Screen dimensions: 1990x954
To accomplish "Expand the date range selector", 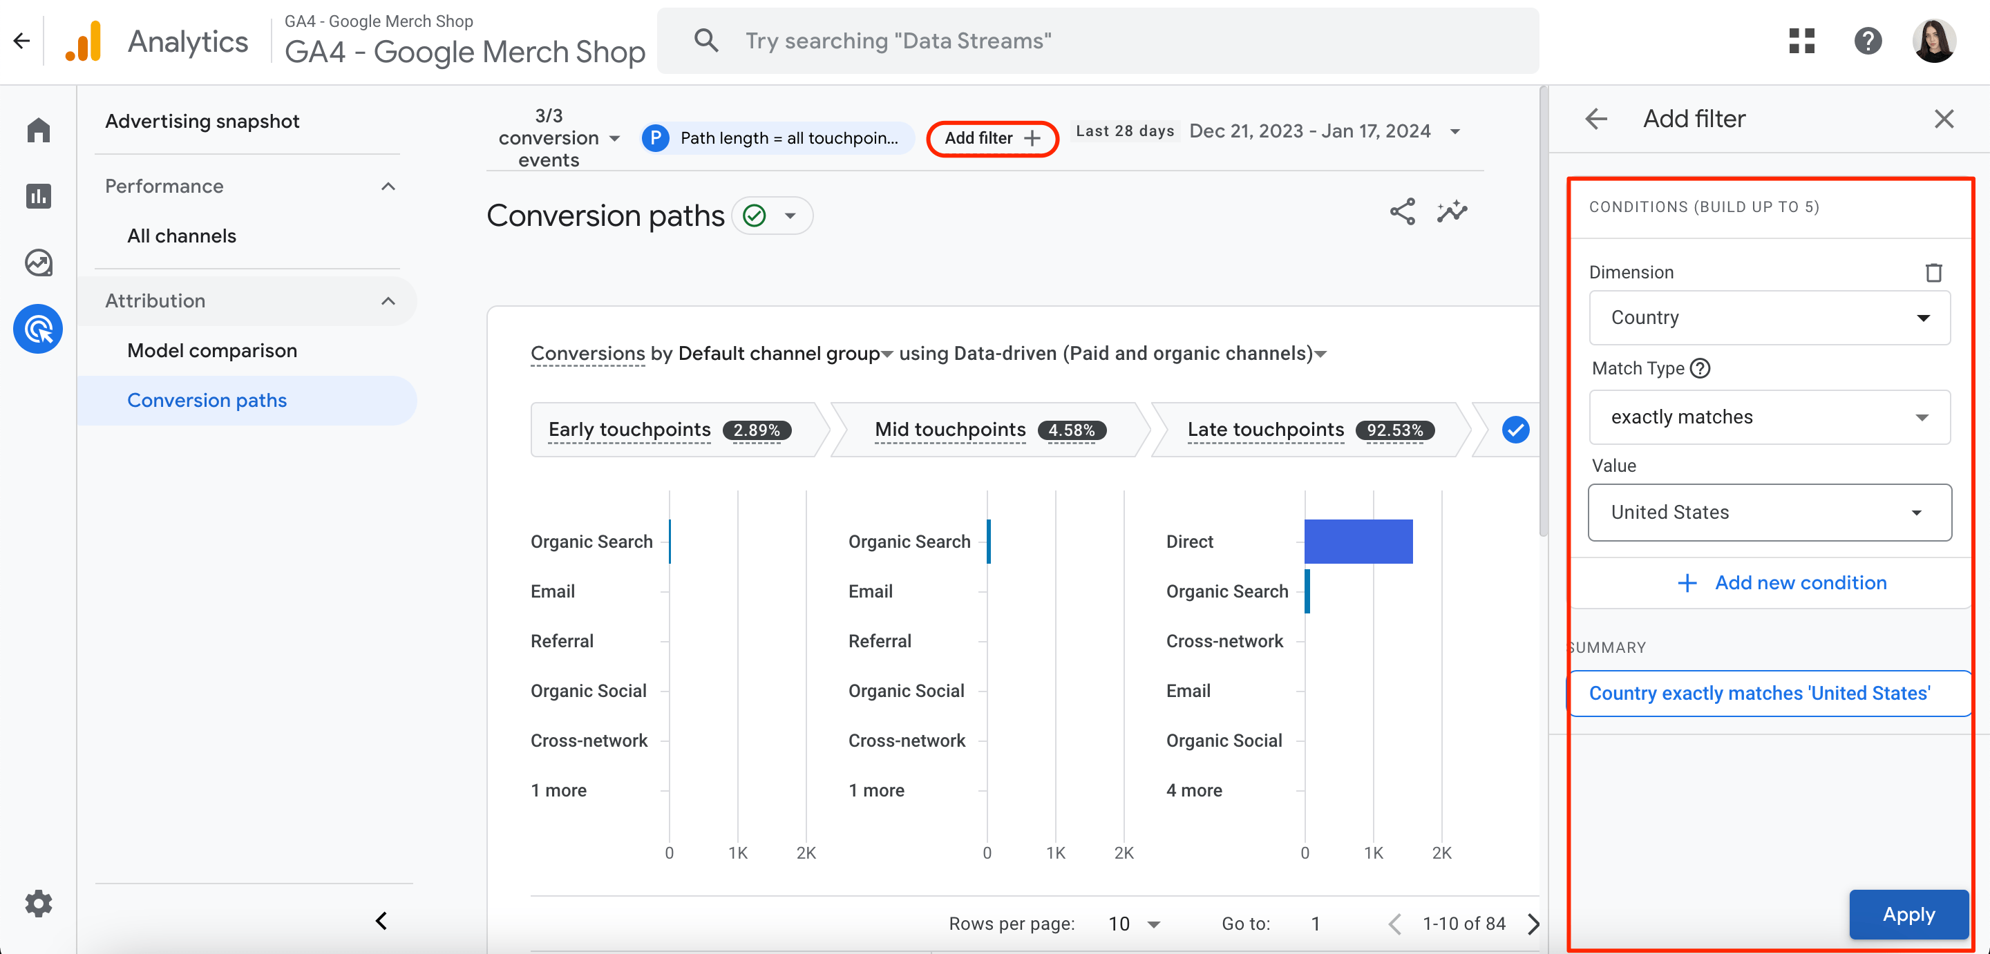I will (1459, 132).
